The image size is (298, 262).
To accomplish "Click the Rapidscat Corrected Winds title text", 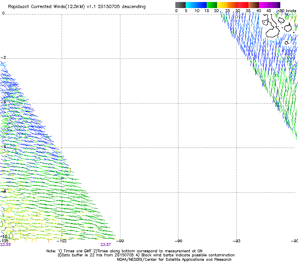I will (x=77, y=7).
